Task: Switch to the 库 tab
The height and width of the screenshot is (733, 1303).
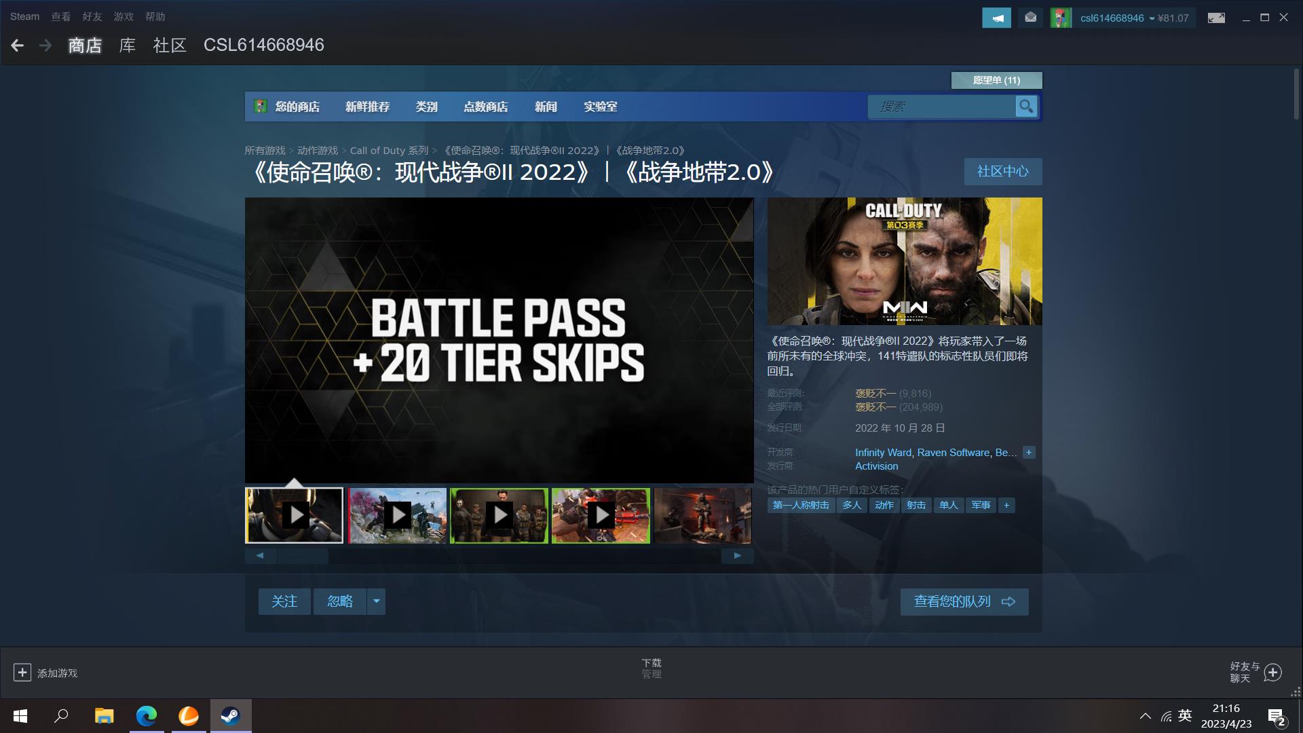Action: [x=127, y=45]
